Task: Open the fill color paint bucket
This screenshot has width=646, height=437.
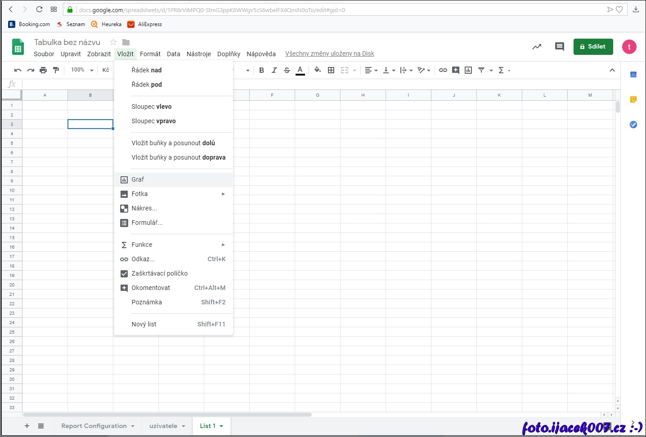Action: click(x=318, y=70)
